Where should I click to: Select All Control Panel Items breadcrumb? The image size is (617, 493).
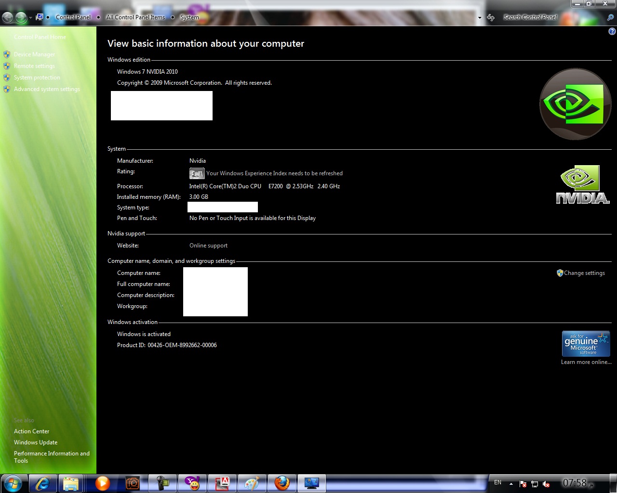point(135,17)
